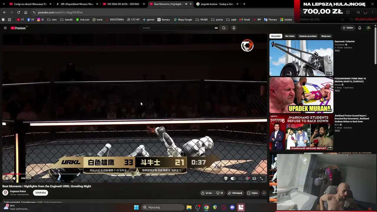Switch to the pogoda krakow tab
Image resolution: width=377 pixels, height=212 pixels.
tap(217, 4)
